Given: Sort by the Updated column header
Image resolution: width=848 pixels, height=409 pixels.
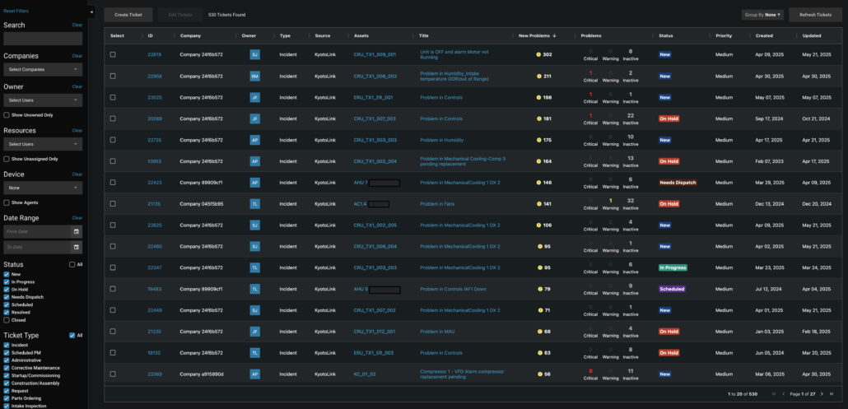Looking at the screenshot, I should tap(812, 35).
